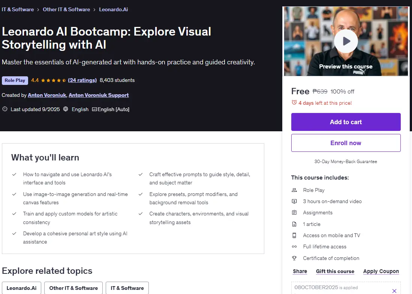Click the 4.4 rating number
Viewport: 412px width, 294px height.
point(35,80)
